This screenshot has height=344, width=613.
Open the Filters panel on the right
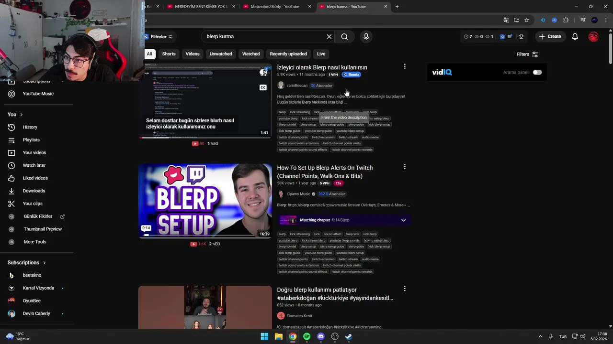(x=527, y=54)
